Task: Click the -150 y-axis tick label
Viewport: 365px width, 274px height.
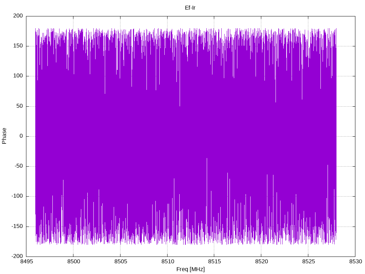Action: [x=17, y=226]
